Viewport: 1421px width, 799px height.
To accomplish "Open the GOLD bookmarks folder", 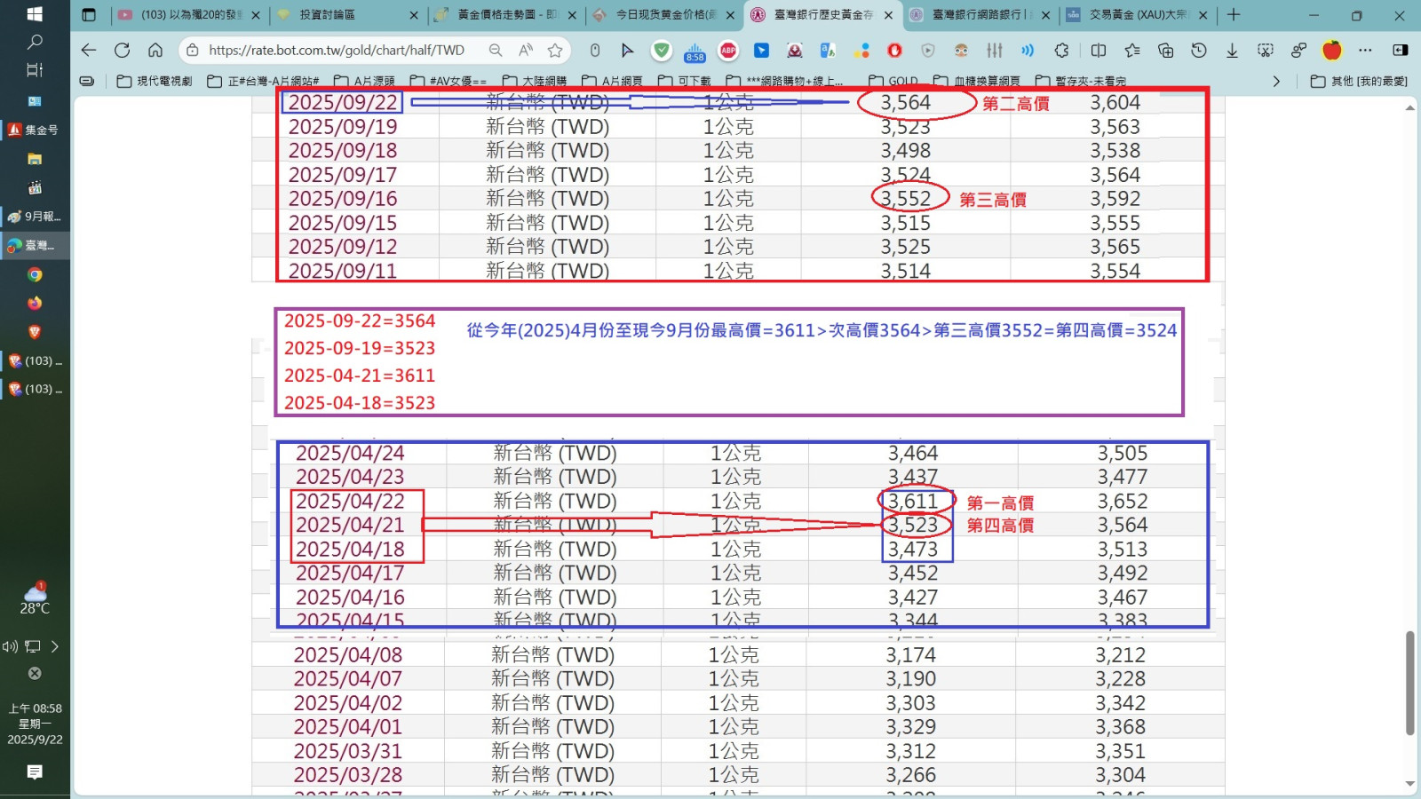I will point(893,81).
